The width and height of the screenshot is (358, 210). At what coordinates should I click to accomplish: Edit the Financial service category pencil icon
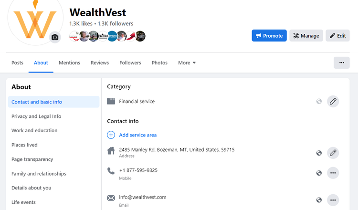coord(333,101)
